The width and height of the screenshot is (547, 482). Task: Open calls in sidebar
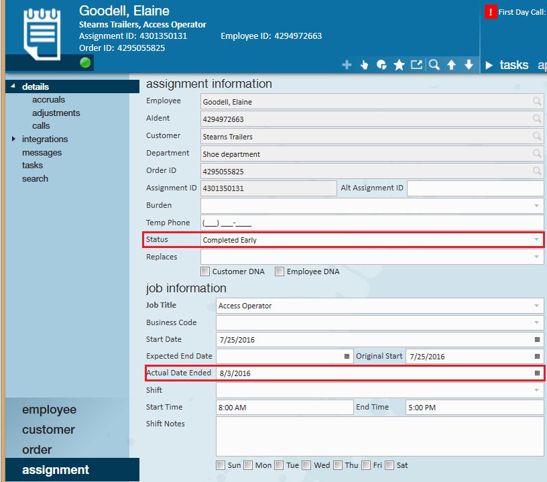point(41,126)
